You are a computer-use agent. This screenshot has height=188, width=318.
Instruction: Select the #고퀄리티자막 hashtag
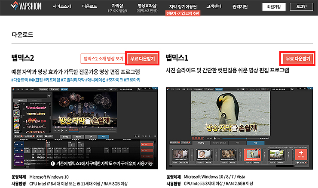tap(73, 80)
